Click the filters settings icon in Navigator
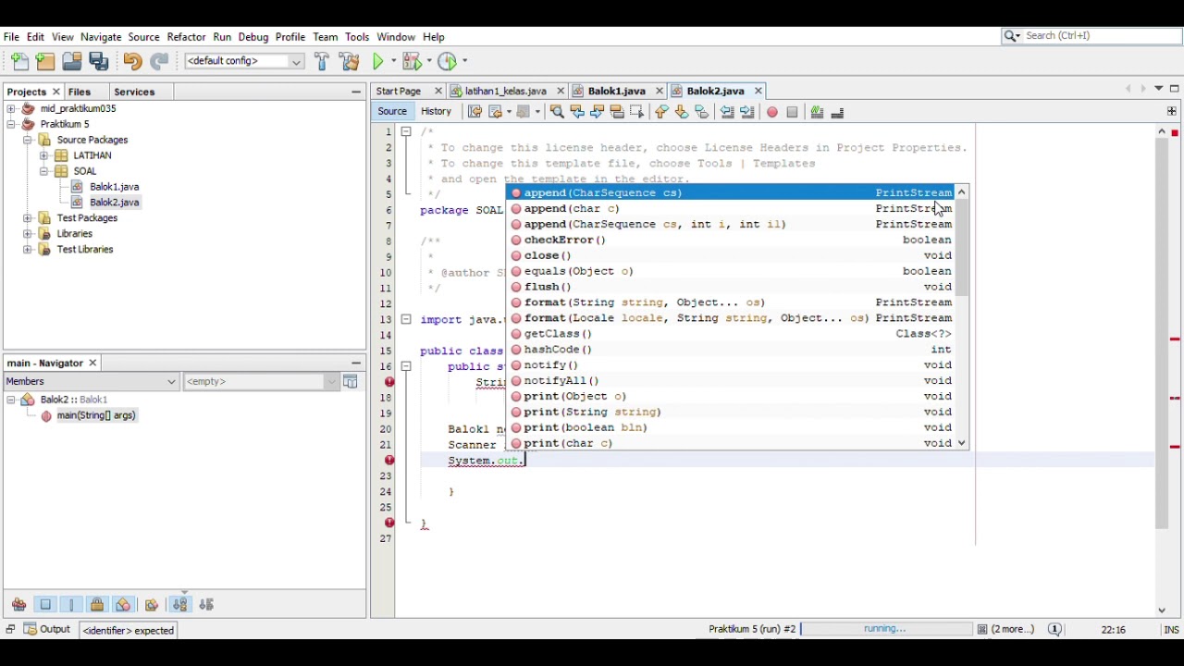1184x666 pixels. click(x=351, y=381)
